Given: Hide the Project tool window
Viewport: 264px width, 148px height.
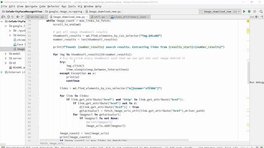Looking at the screenshot, I should click(x=23, y=17).
